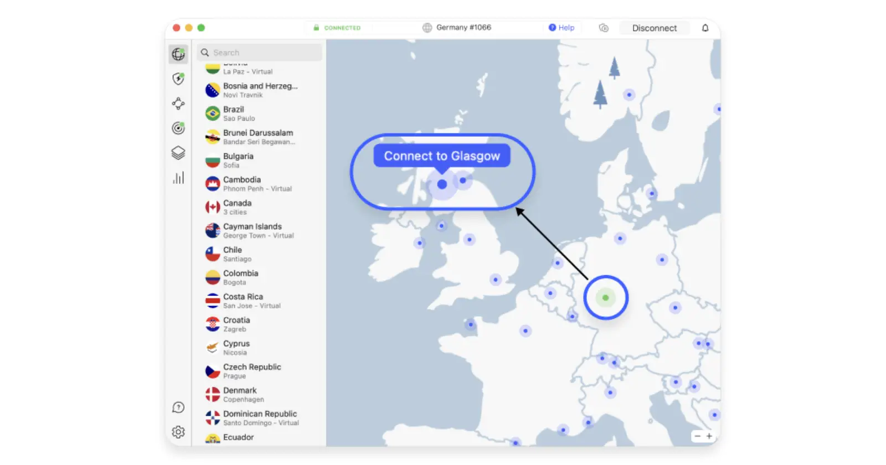Select Cayman Islands in country list
The image size is (886, 465).
click(260, 230)
